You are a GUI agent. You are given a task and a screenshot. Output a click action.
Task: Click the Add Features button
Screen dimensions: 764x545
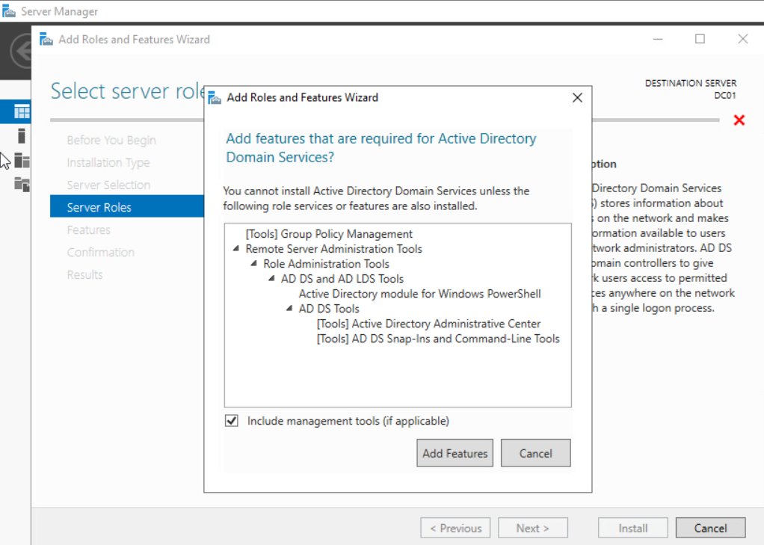coord(455,453)
